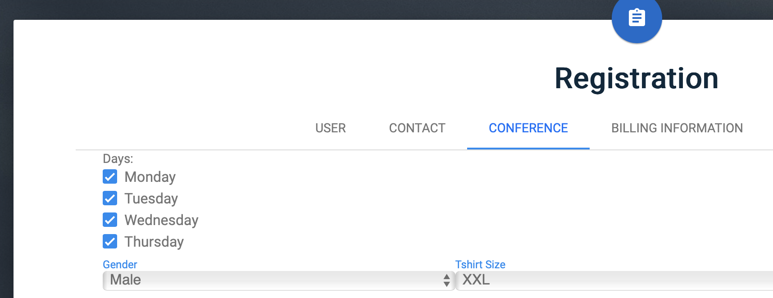Click the blue clipboard registration icon
The image size is (773, 298).
(x=637, y=18)
